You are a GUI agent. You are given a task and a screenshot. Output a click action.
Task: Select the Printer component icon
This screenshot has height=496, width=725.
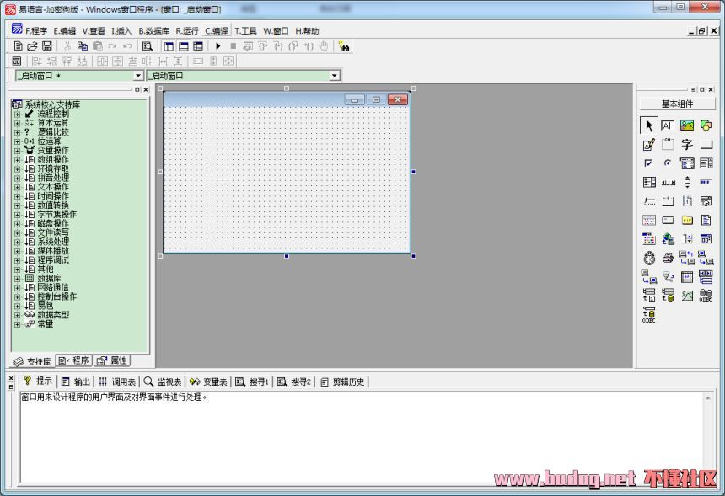(668, 258)
